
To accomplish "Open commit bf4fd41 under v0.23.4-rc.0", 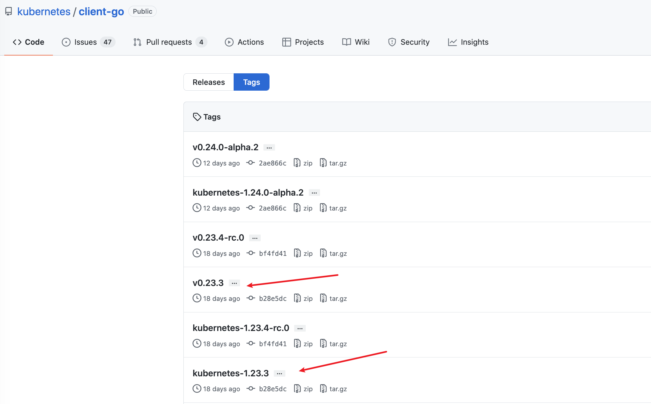I will click(273, 253).
